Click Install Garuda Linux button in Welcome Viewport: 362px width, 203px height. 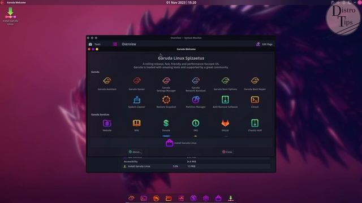tap(181, 143)
